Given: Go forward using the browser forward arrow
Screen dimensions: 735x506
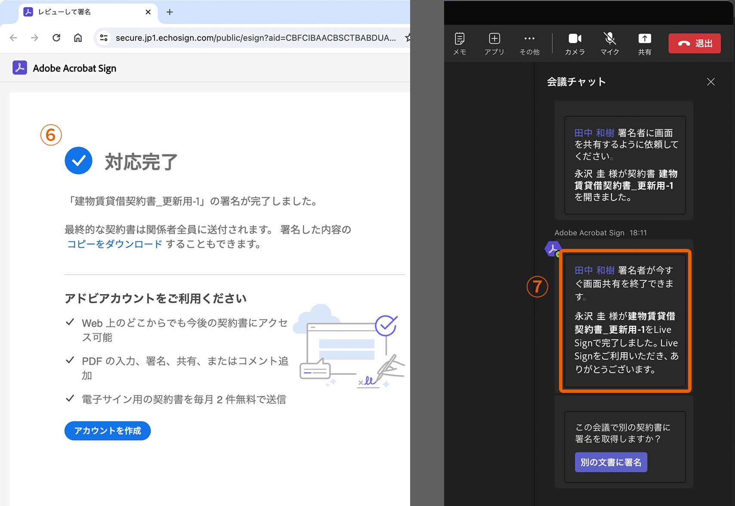Looking at the screenshot, I should point(35,38).
